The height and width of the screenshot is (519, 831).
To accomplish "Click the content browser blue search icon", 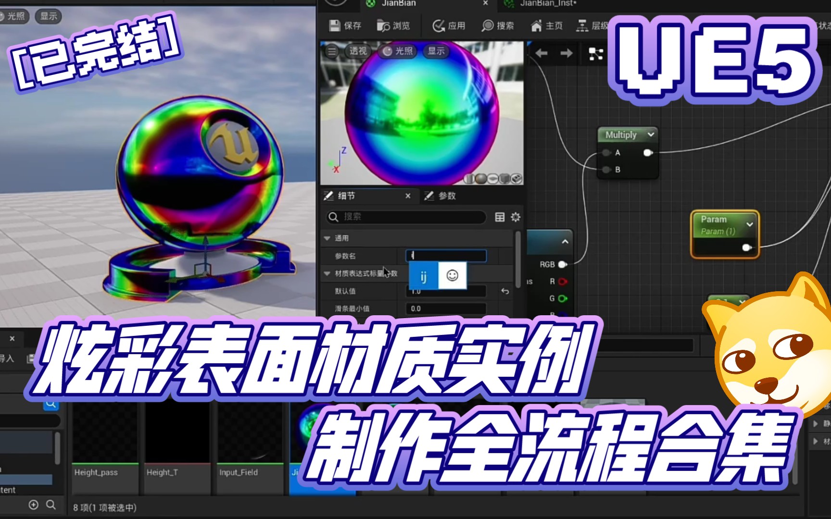I will (x=51, y=404).
